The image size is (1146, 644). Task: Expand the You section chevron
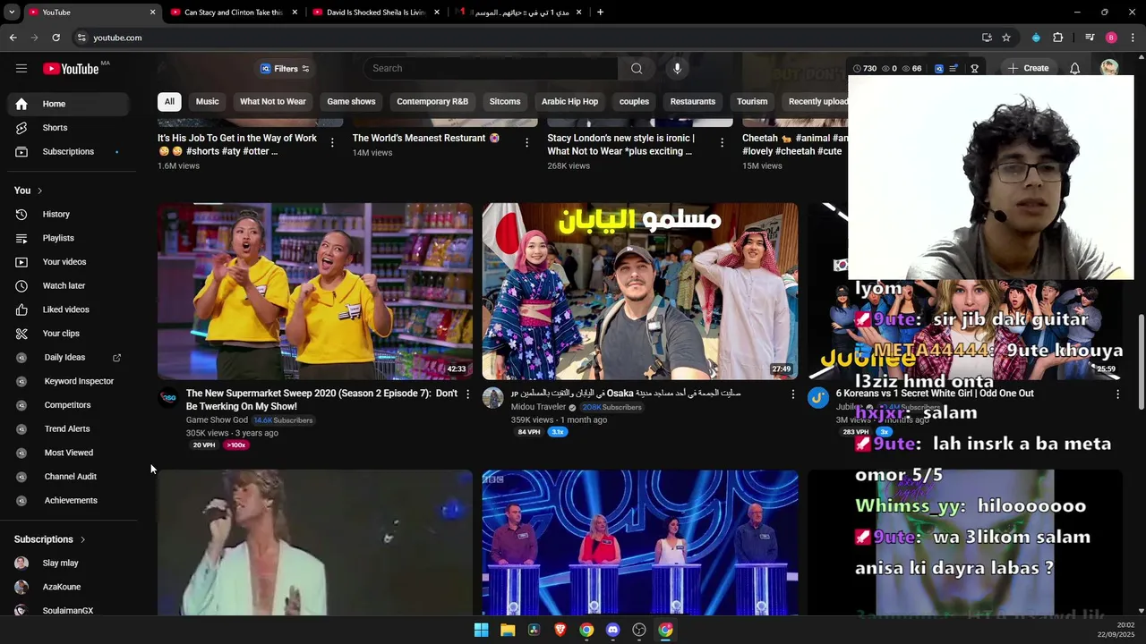click(x=39, y=191)
